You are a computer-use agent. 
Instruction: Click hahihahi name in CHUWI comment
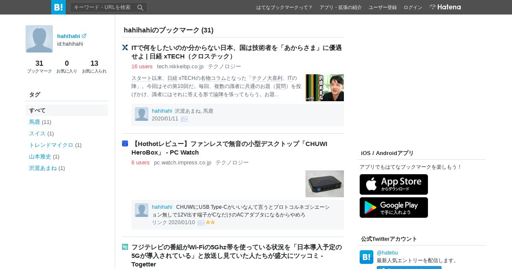(x=162, y=207)
